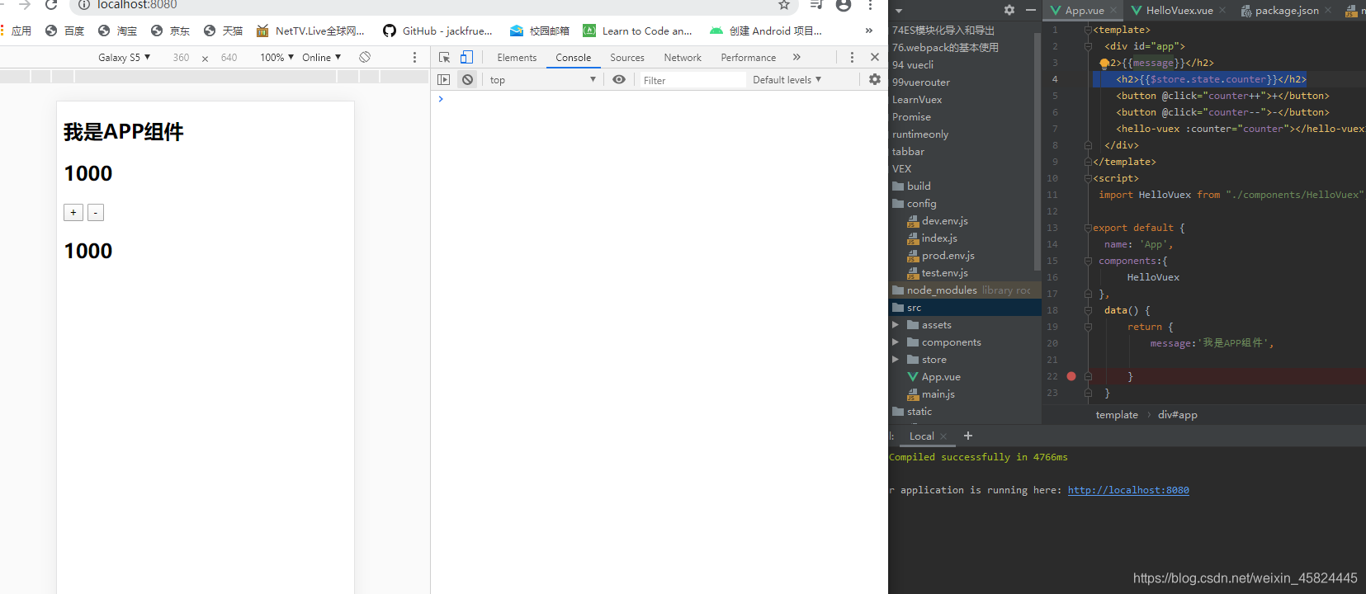The image size is (1366, 594).
Task: Open device toolbar more options menu
Action: coord(414,57)
